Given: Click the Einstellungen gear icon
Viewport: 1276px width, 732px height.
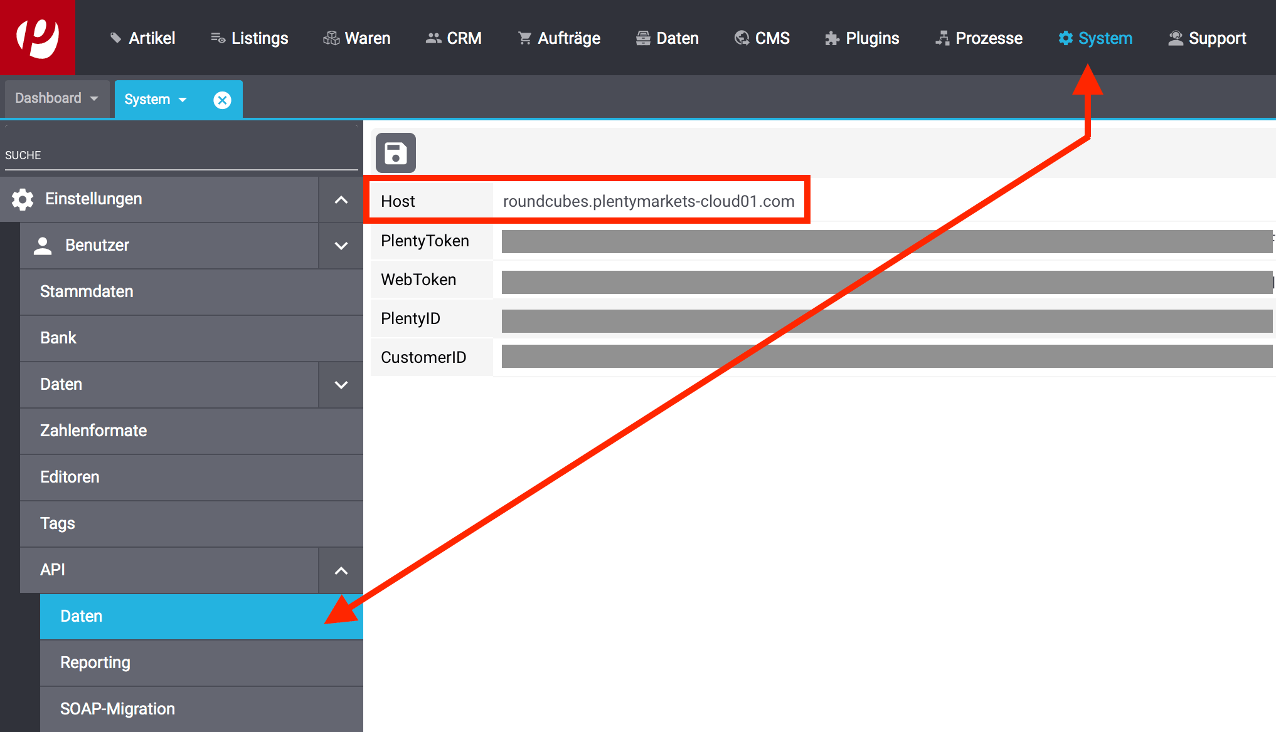Looking at the screenshot, I should pyautogui.click(x=23, y=199).
